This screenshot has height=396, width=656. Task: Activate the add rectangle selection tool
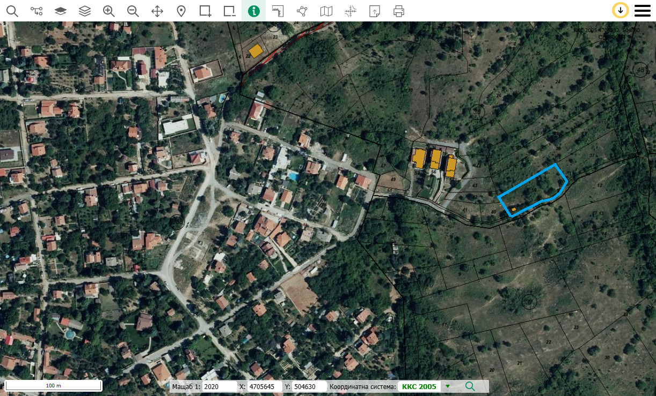pyautogui.click(x=205, y=11)
